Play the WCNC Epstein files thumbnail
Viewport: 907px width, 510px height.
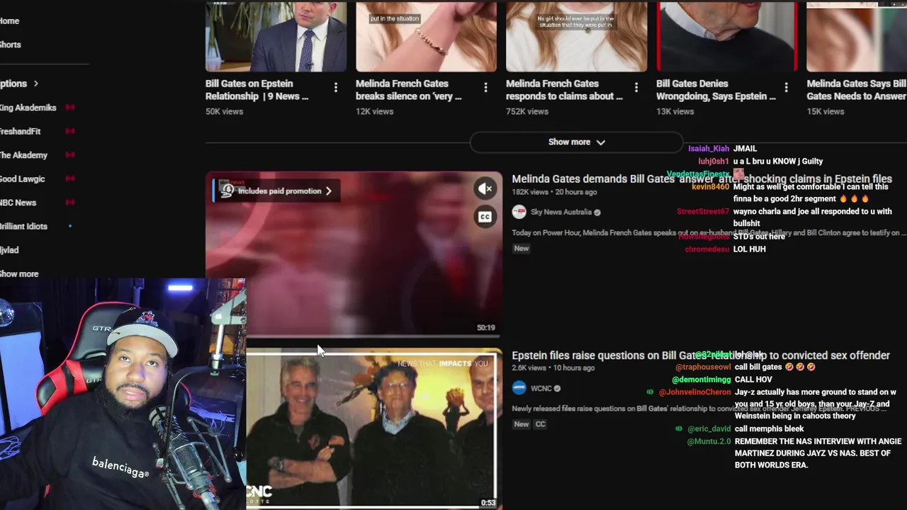tap(373, 429)
